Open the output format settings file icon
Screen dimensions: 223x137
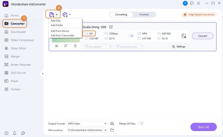click(184, 36)
